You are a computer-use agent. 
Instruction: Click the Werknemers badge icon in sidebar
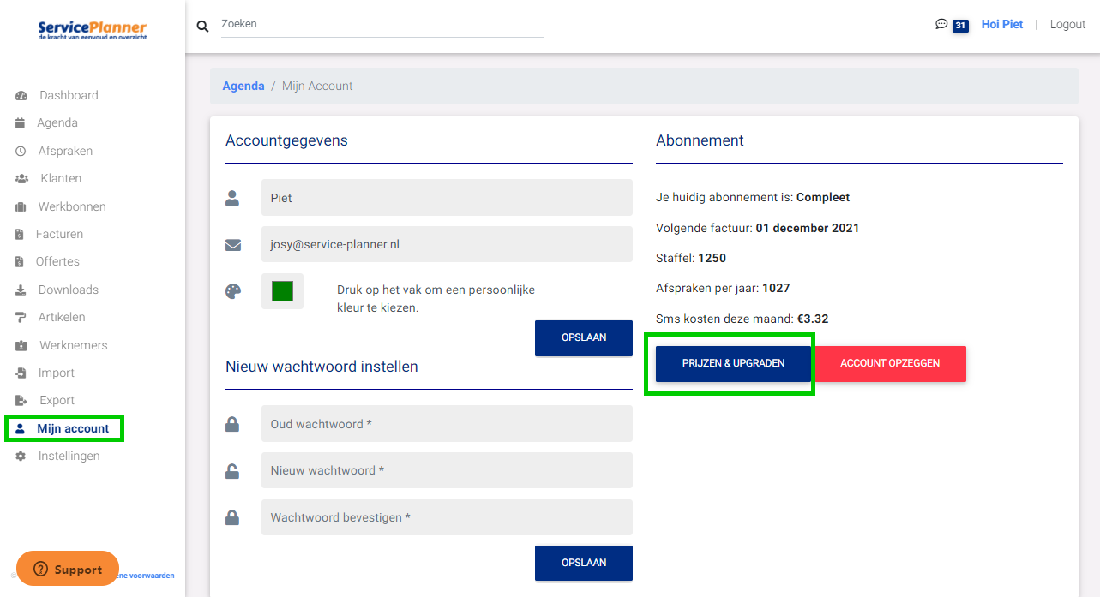click(x=21, y=346)
